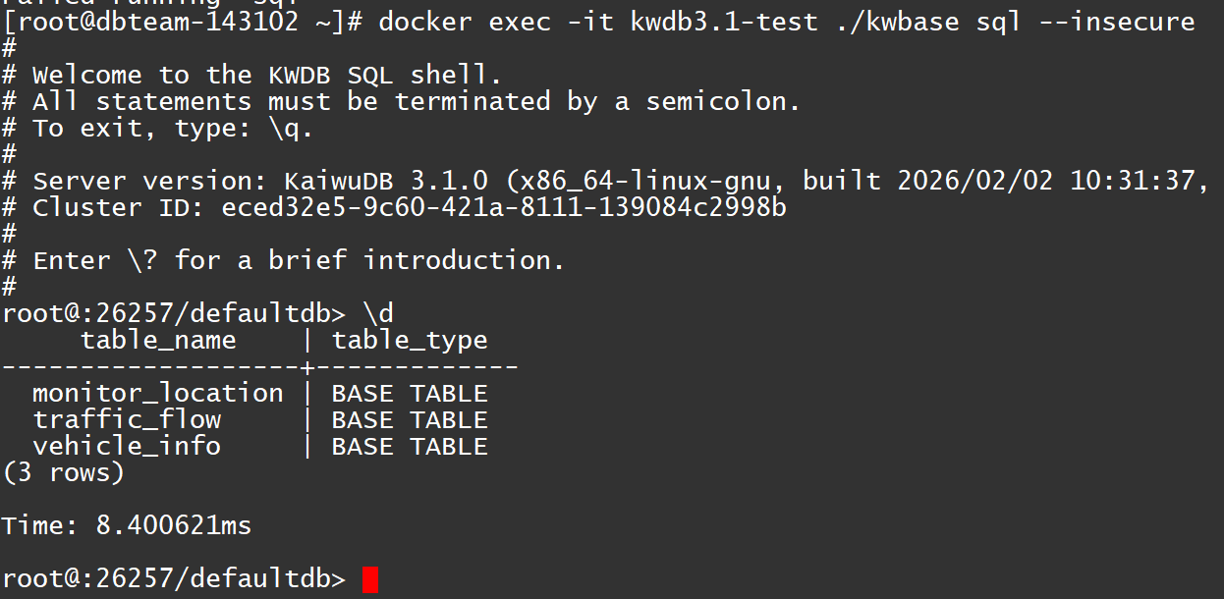Click the table_type column header
Image resolution: width=1224 pixels, height=599 pixels.
pyautogui.click(x=410, y=341)
